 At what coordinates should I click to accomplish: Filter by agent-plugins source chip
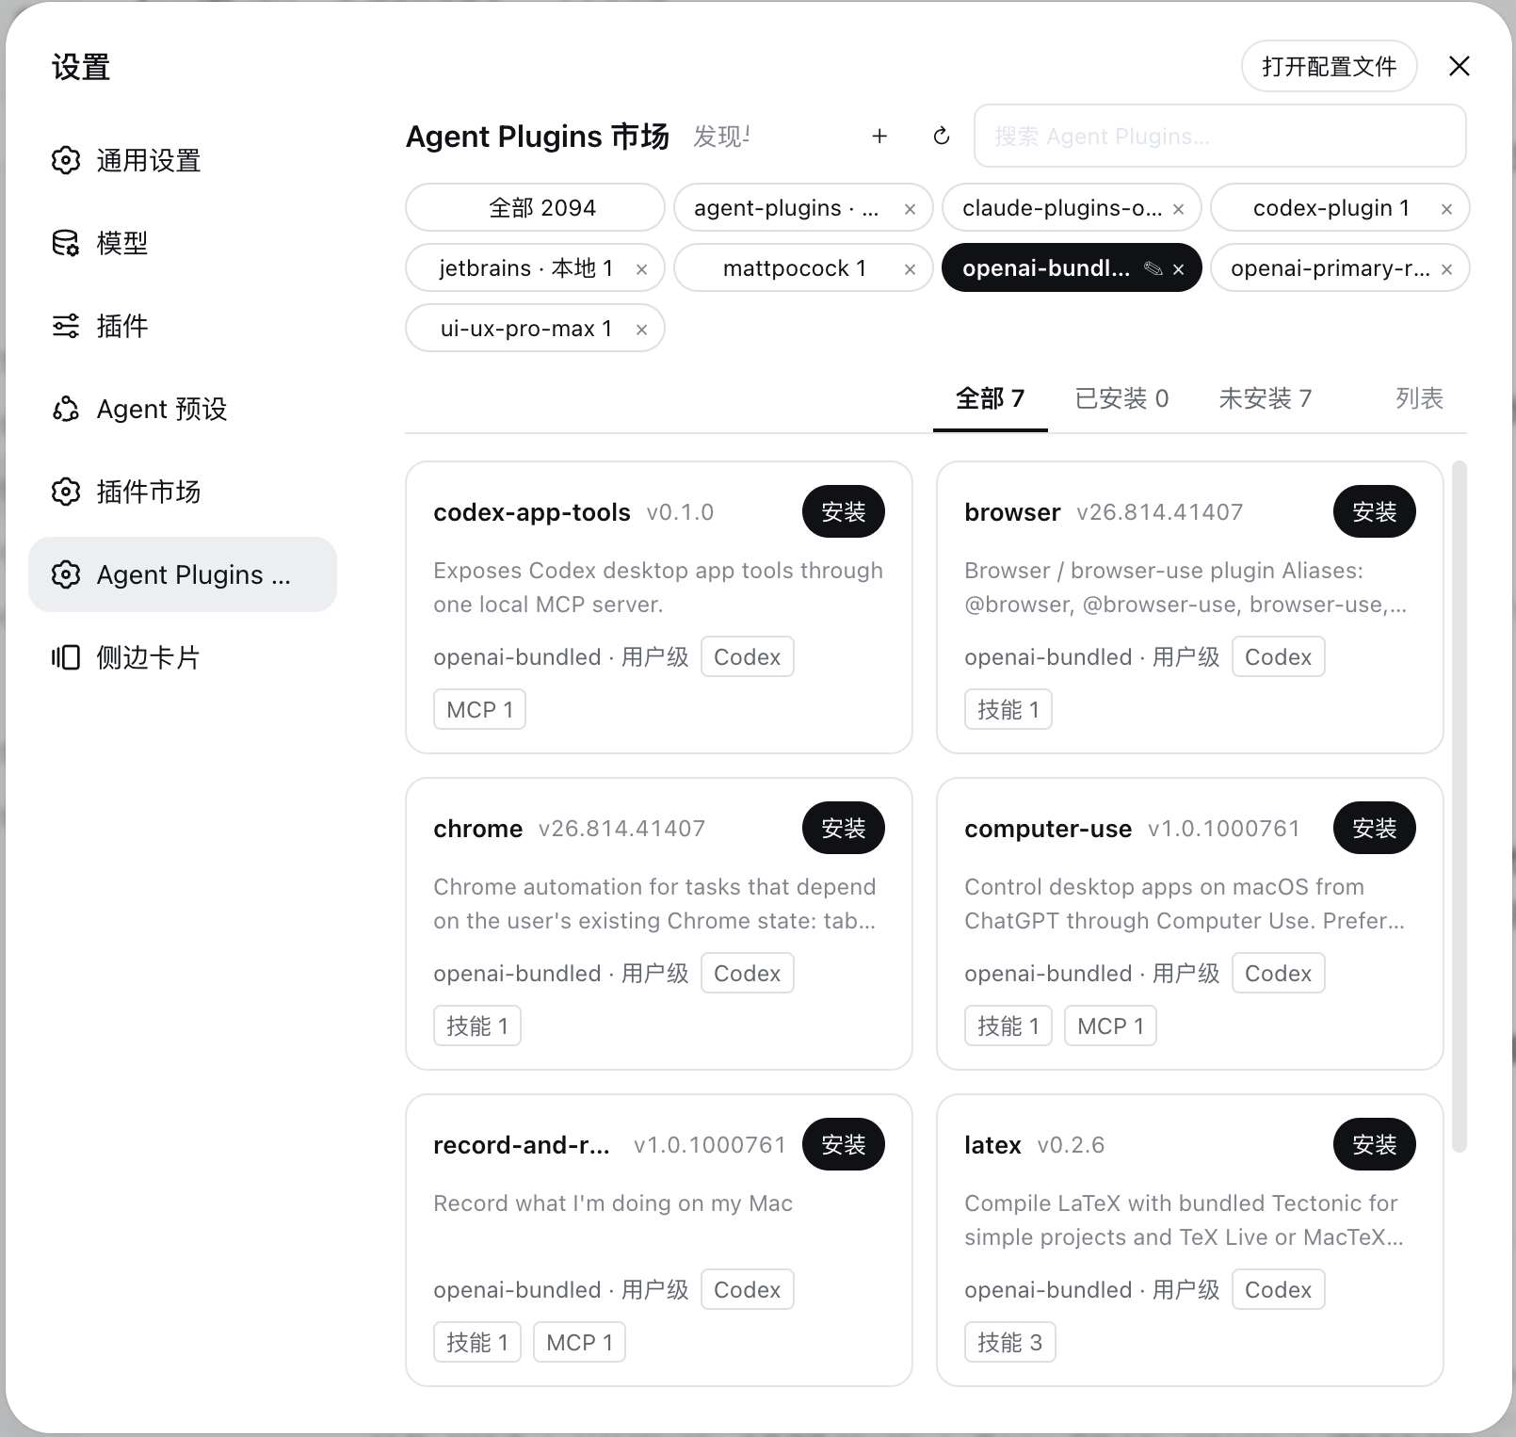tap(786, 208)
